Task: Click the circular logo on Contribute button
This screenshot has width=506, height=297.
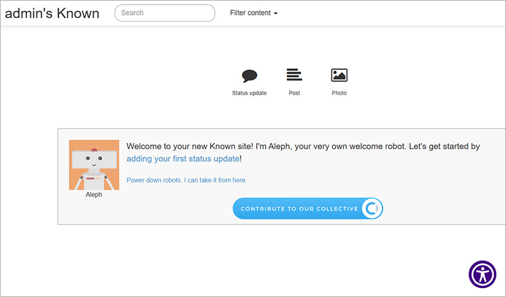Action: [371, 208]
